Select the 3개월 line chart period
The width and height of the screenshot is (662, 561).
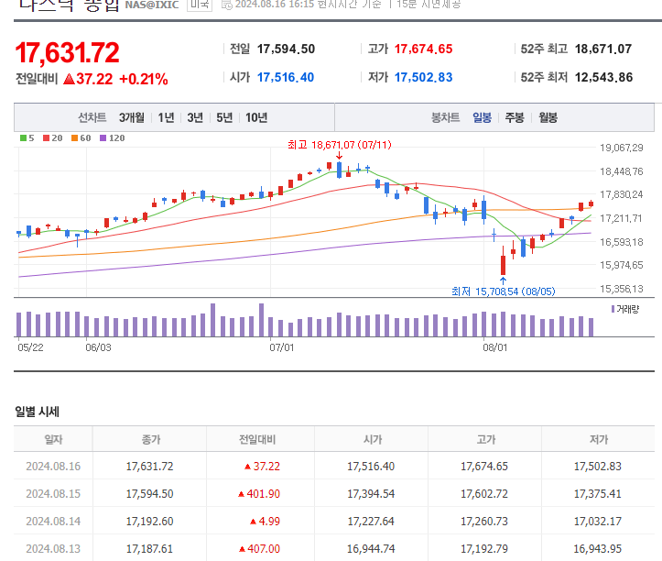pyautogui.click(x=131, y=117)
